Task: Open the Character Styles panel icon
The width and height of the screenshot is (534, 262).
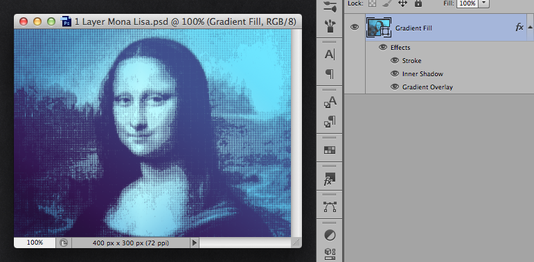Action: click(x=330, y=102)
